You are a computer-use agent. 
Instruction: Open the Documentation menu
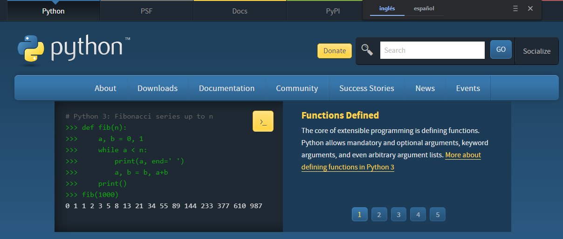click(x=227, y=88)
